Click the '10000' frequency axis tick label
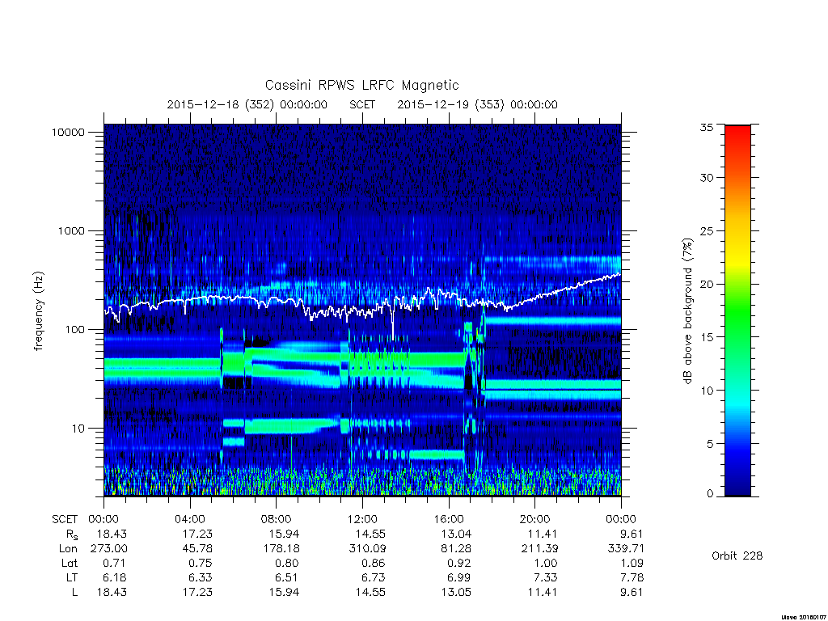Image resolution: width=828 pixels, height=621 pixels. point(68,133)
